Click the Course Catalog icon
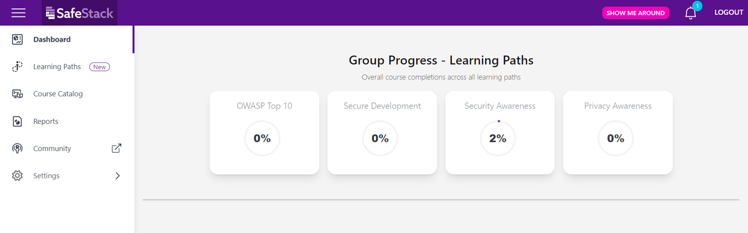748x233 pixels. [x=17, y=94]
